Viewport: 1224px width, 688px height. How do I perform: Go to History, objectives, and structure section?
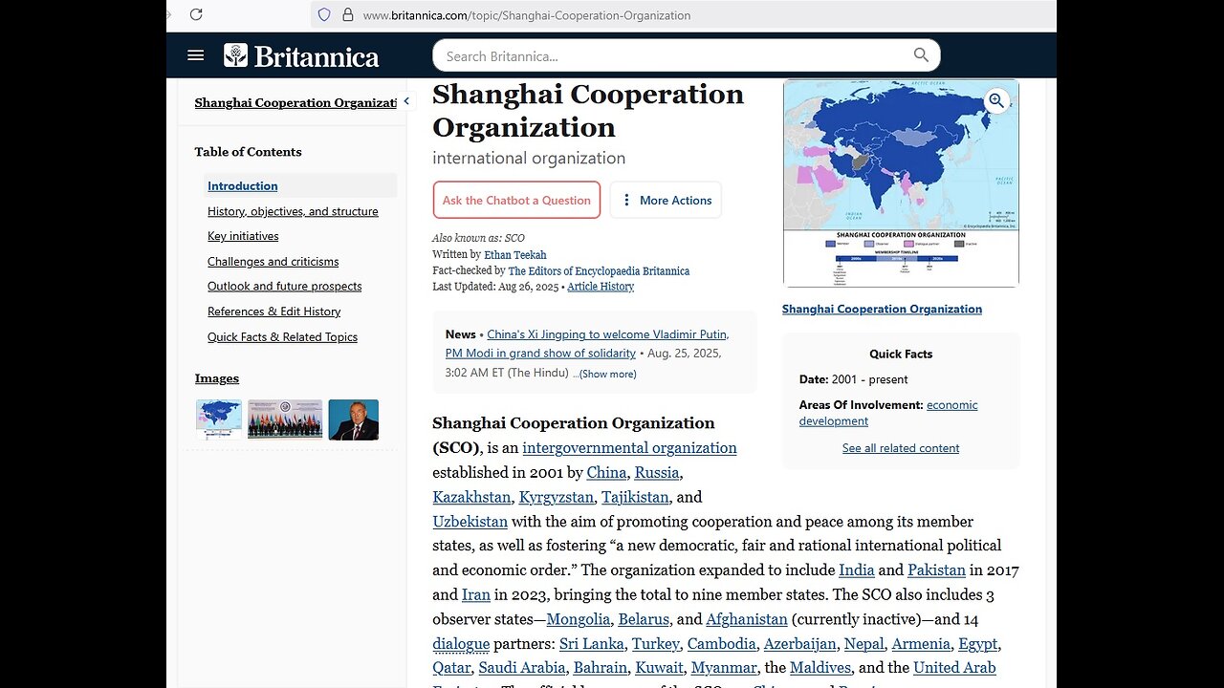pyautogui.click(x=293, y=211)
